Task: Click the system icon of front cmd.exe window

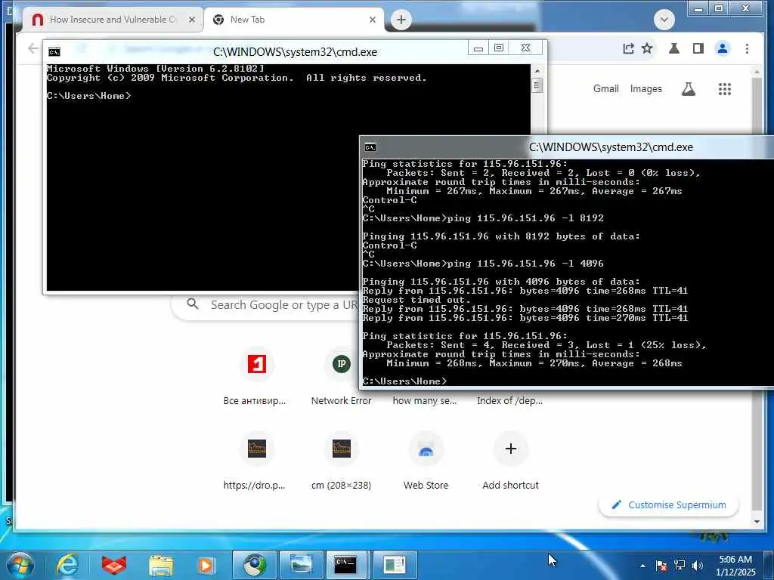Action: (370, 147)
